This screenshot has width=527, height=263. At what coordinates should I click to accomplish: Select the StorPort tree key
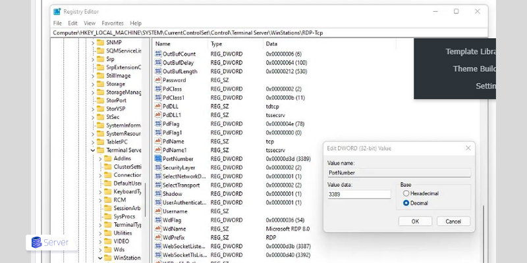[117, 101]
